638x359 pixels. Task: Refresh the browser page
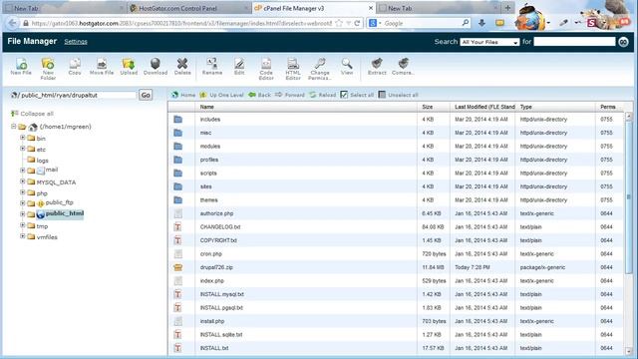357,23
